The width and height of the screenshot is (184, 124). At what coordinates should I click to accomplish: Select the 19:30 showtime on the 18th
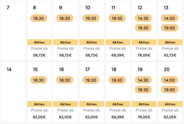tap(117, 80)
